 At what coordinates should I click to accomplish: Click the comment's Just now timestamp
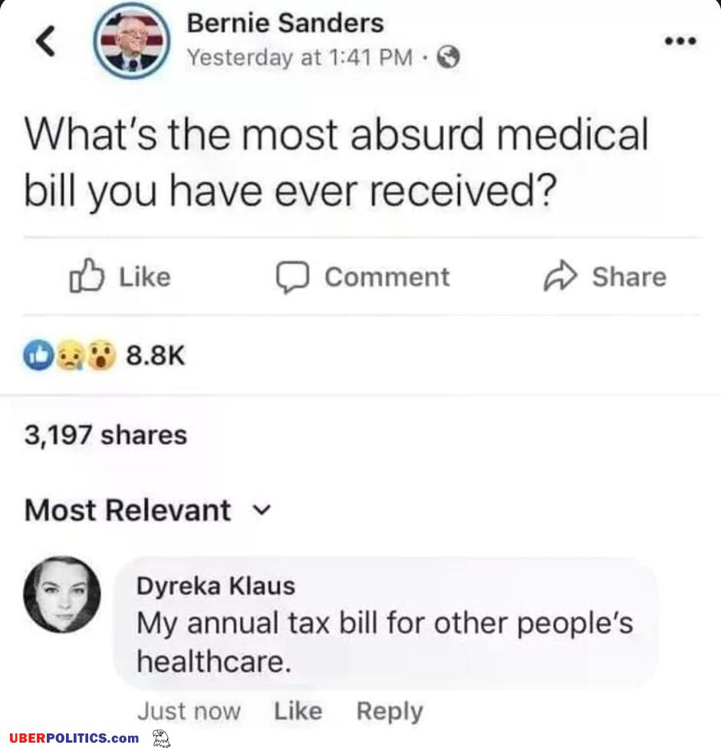(189, 711)
